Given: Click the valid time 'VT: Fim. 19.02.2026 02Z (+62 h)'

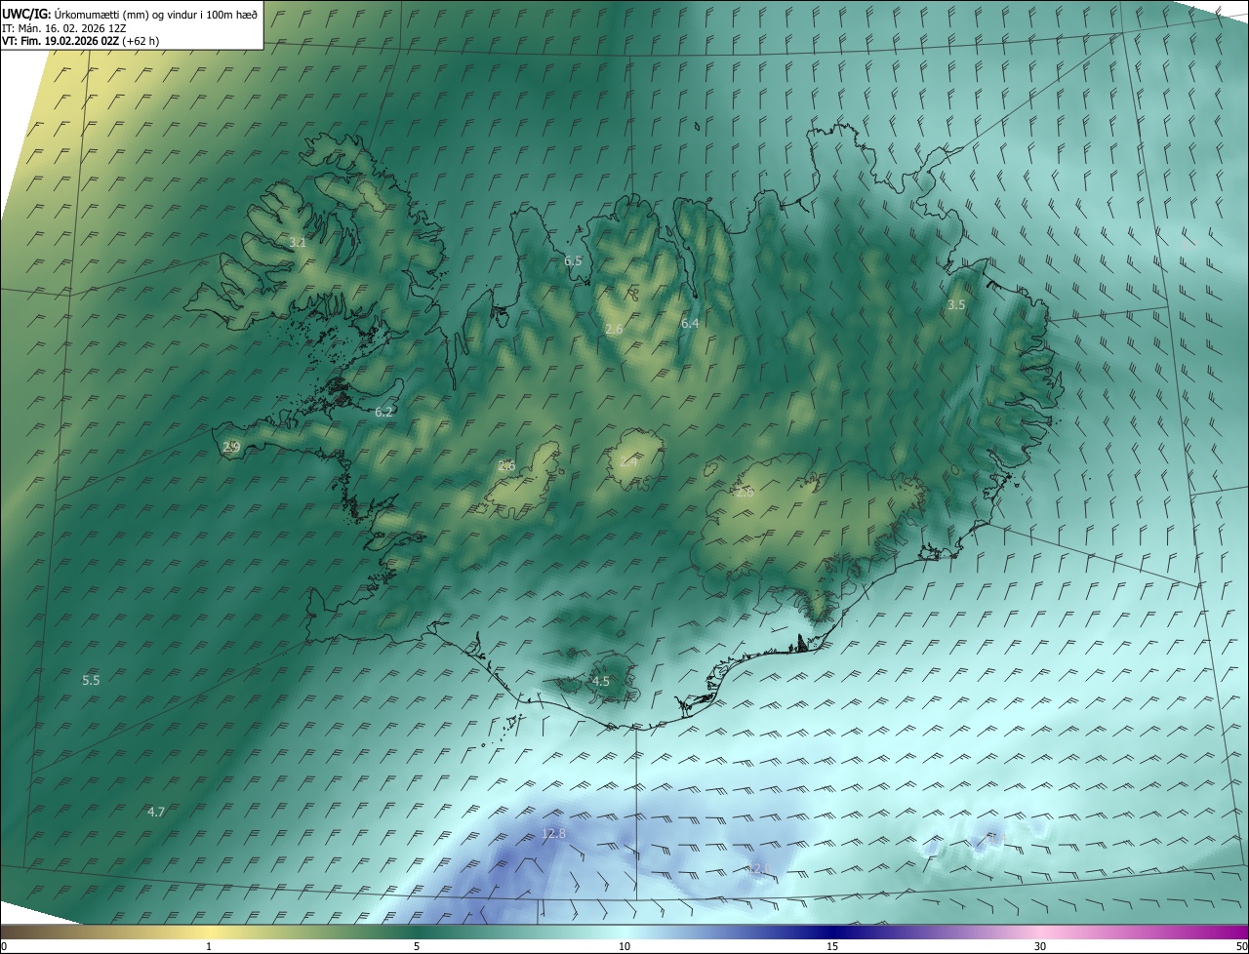Looking at the screenshot, I should coord(80,41).
